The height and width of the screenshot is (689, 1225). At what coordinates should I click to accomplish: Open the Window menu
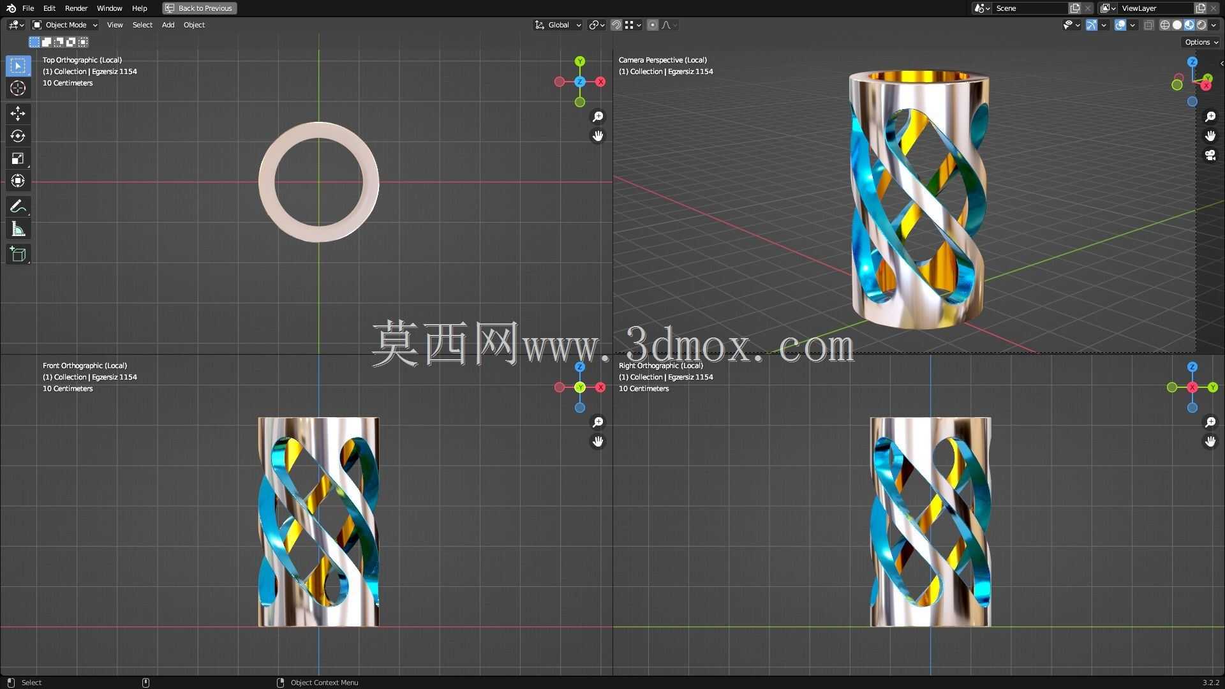[109, 8]
